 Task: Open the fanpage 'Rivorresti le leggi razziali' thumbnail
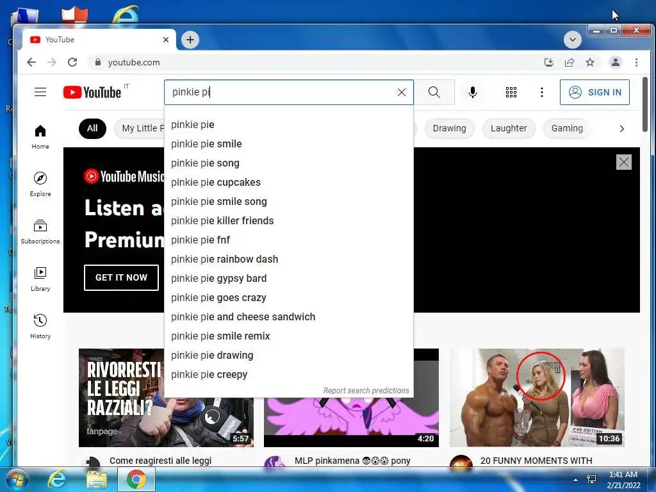166,397
